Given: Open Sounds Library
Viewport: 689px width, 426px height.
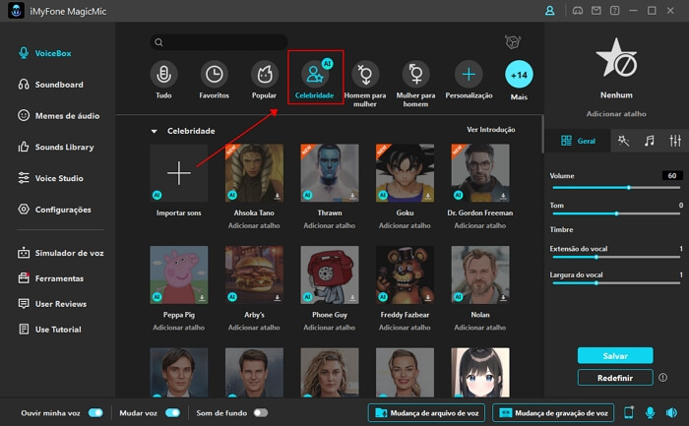Looking at the screenshot, I should click(56, 147).
